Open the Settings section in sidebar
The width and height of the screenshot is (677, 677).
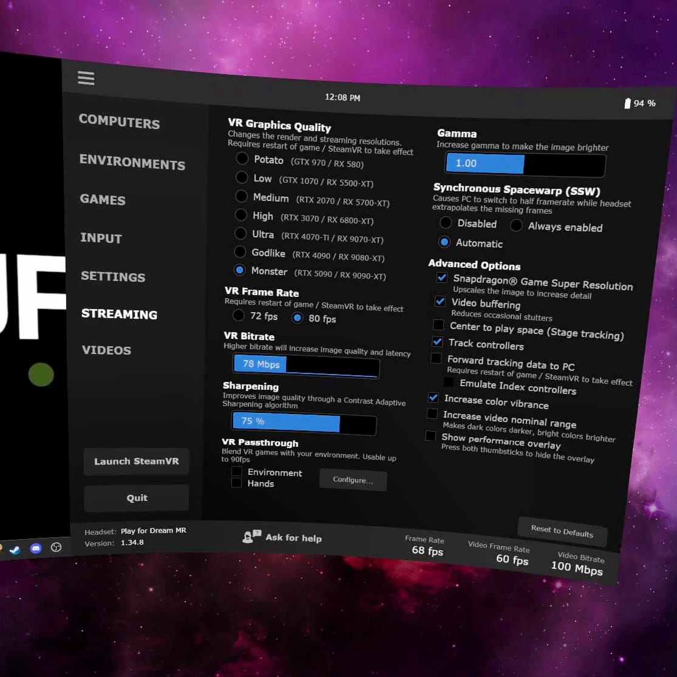pos(113,276)
